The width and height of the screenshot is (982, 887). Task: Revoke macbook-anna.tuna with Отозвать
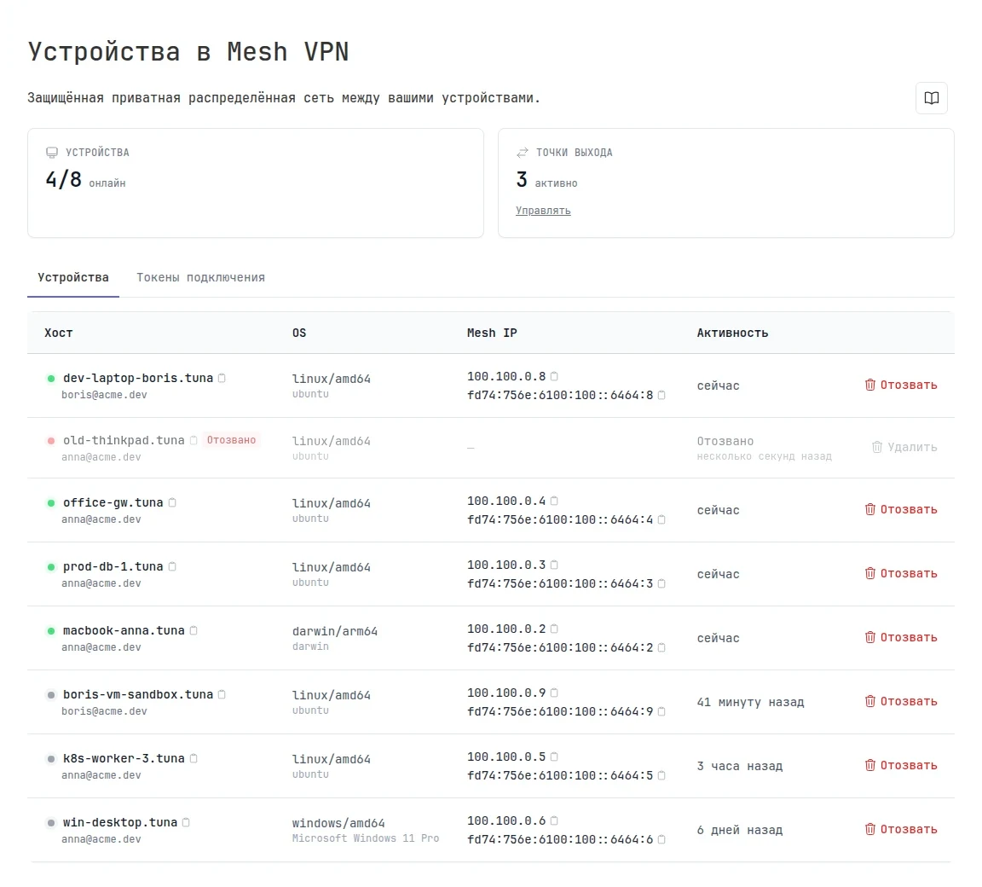[900, 637]
